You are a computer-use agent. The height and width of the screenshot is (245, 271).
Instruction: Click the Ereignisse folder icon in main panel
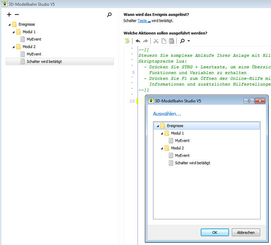click(x=14, y=24)
